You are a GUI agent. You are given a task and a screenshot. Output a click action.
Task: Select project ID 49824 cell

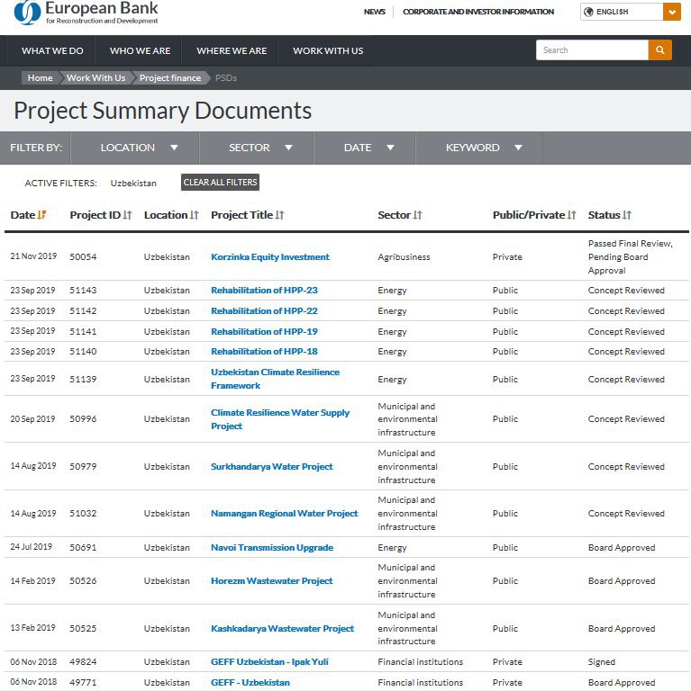tap(83, 662)
